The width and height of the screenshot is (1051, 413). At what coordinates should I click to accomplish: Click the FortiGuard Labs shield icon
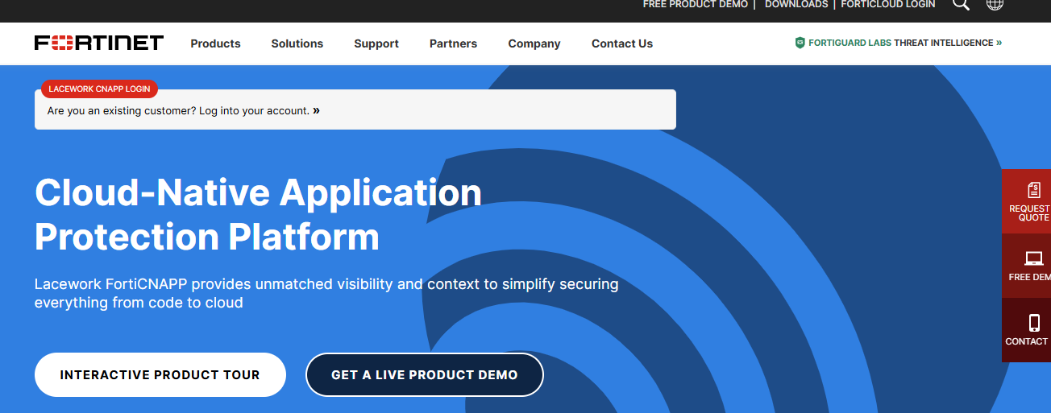[x=800, y=43]
